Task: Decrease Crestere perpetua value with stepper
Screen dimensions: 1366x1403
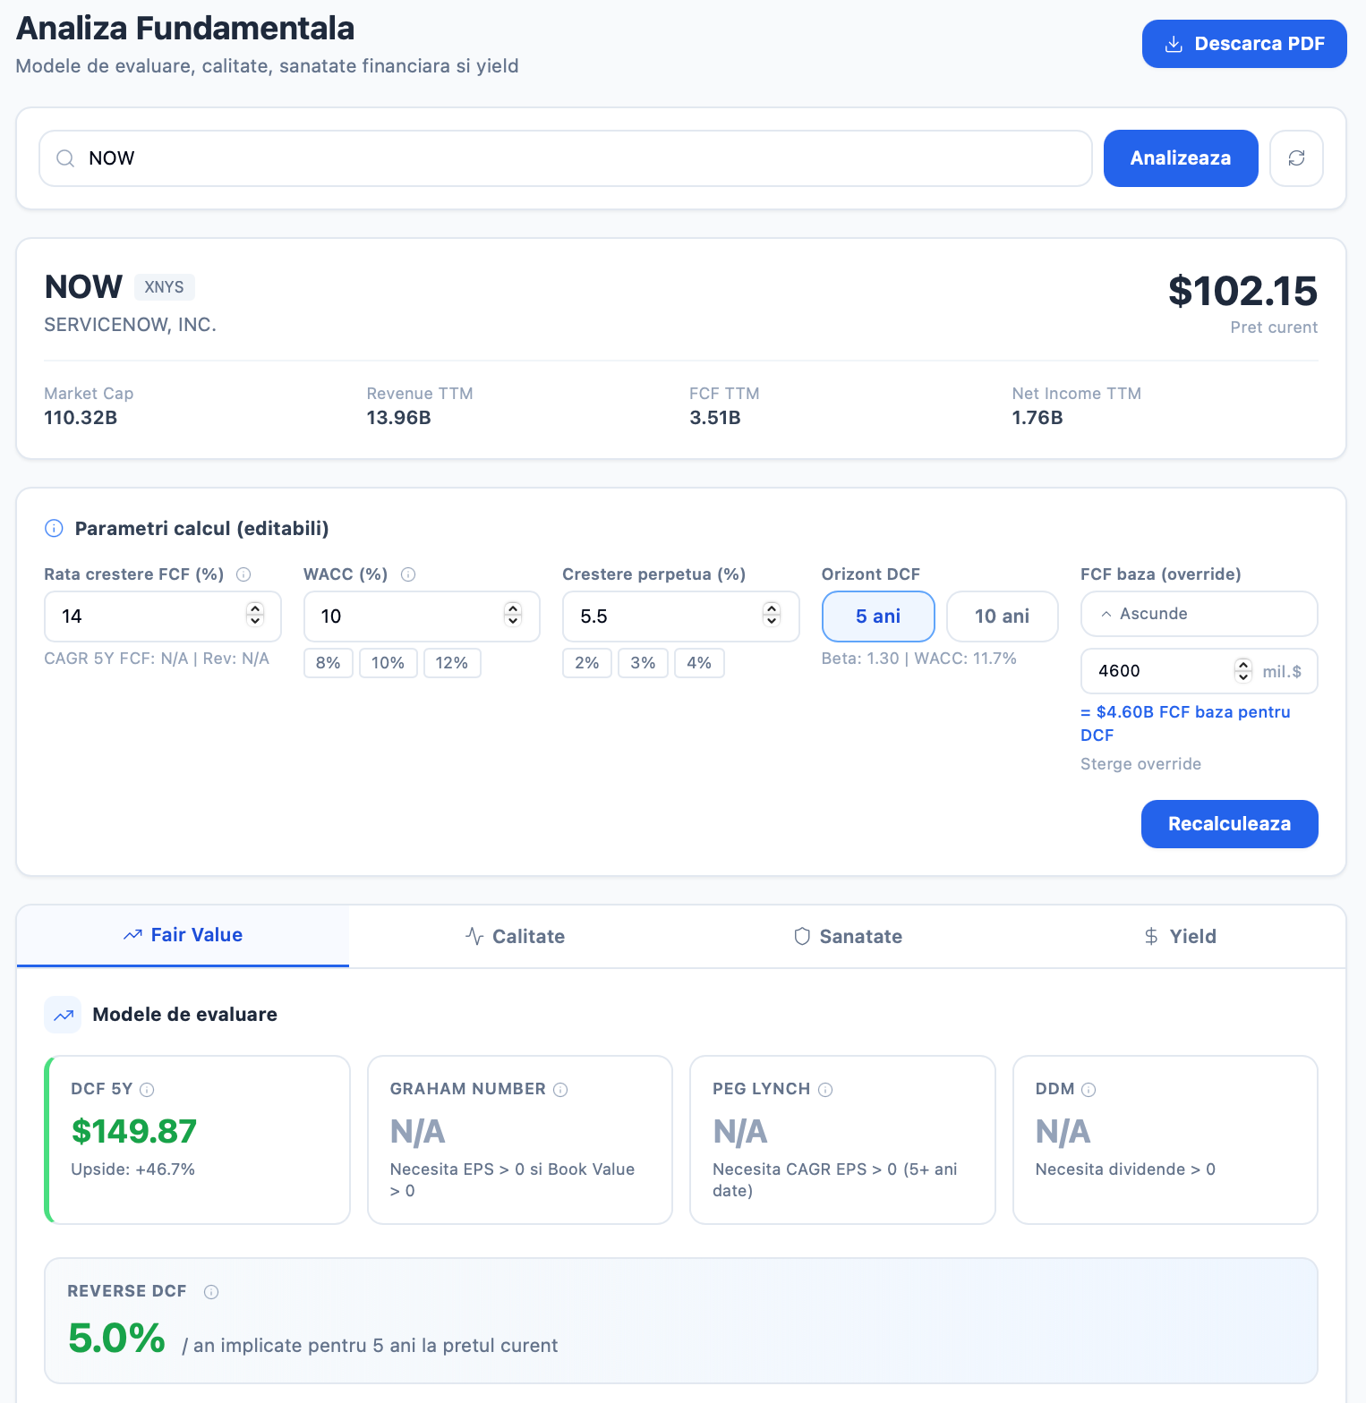Action: [772, 620]
